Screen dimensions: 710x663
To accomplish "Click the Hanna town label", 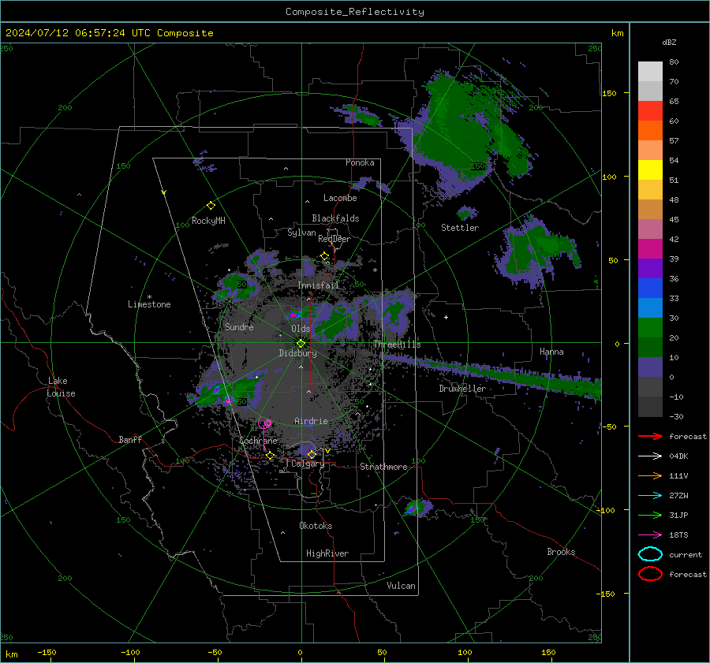I will [551, 352].
